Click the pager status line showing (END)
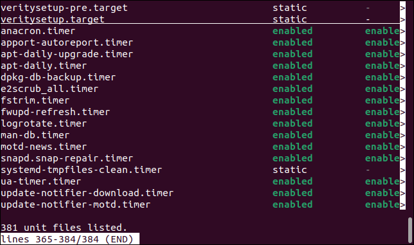The image size is (414, 245). tap(70, 239)
